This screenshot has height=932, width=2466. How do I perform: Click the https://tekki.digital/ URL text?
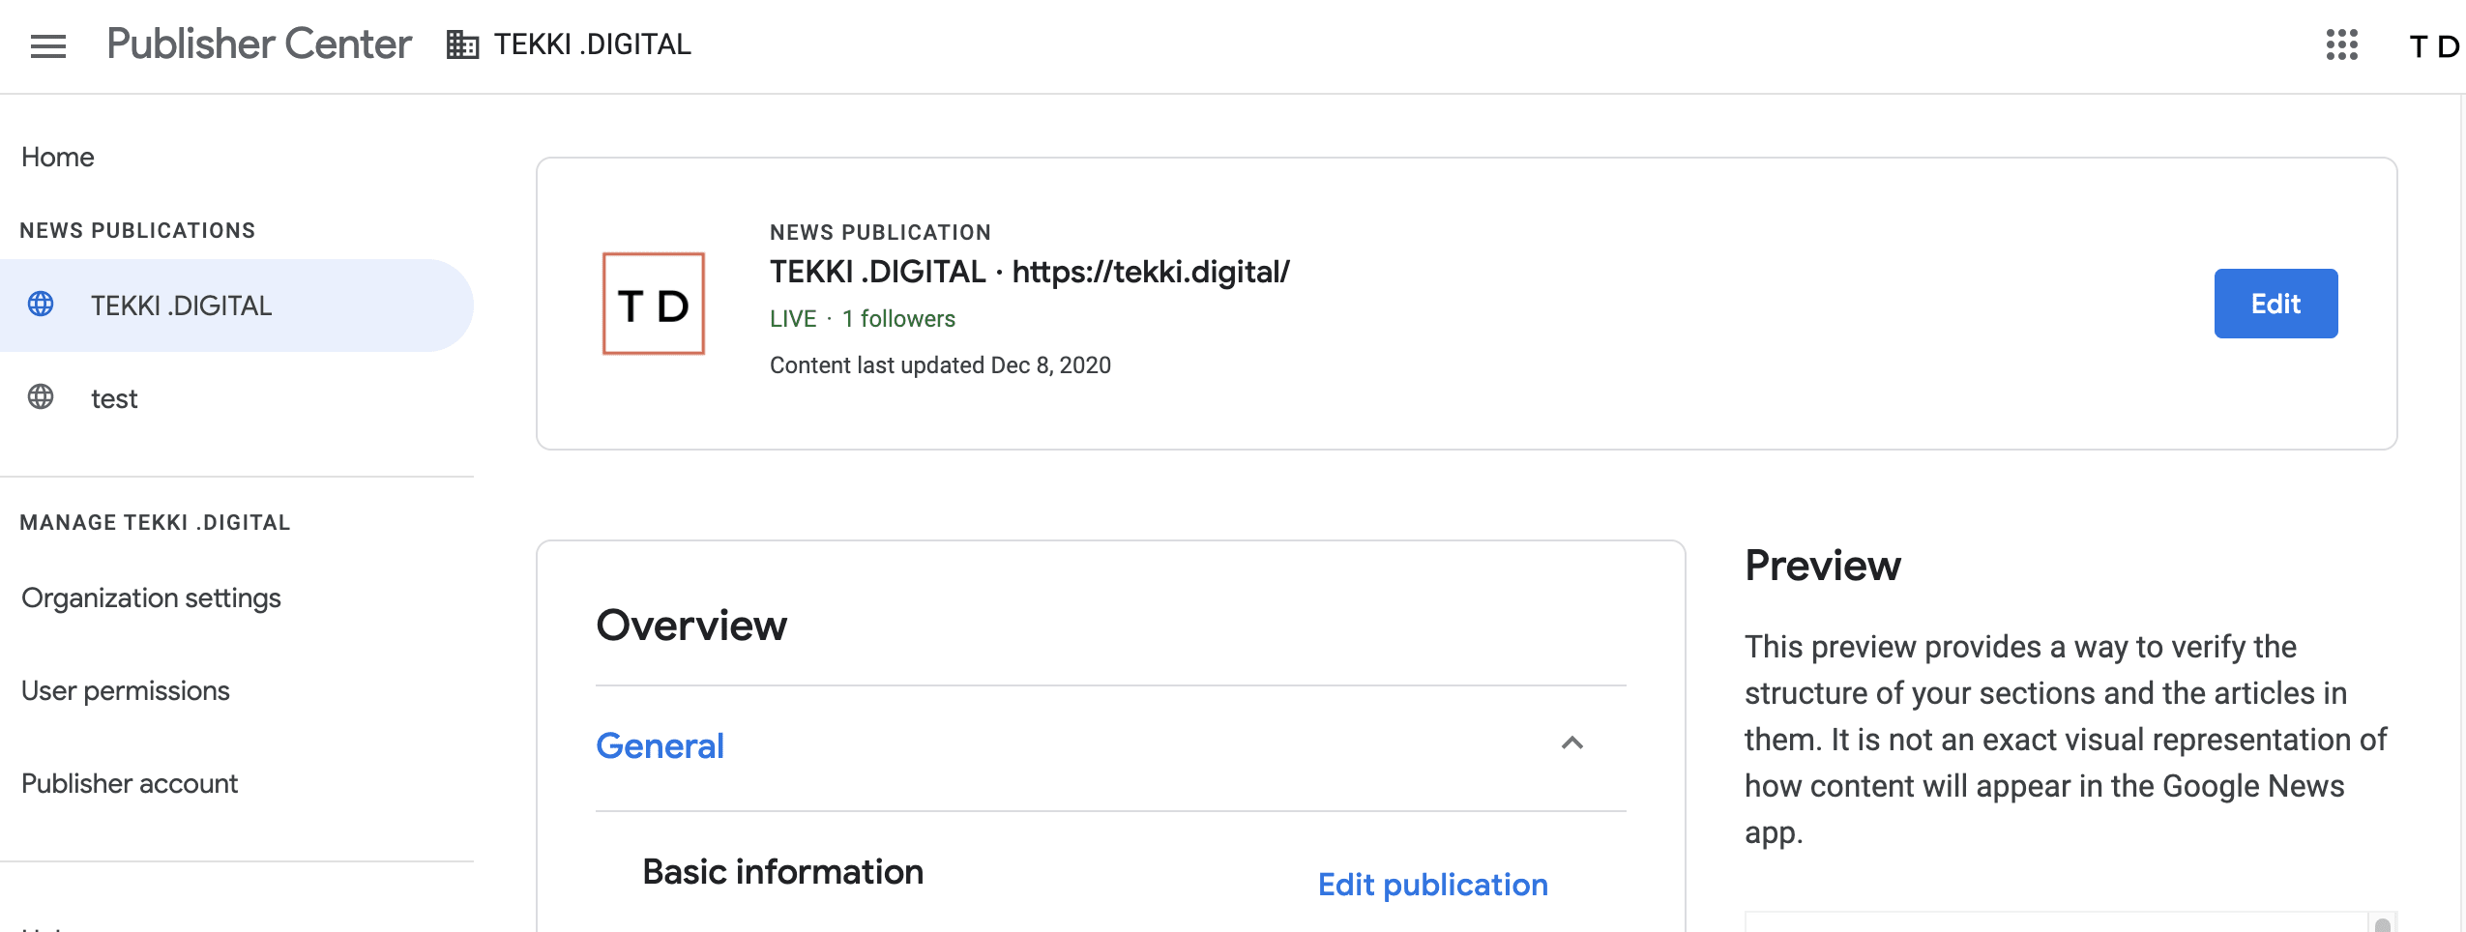[x=1151, y=272]
